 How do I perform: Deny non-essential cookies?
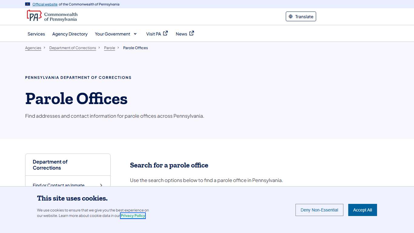tap(319, 210)
